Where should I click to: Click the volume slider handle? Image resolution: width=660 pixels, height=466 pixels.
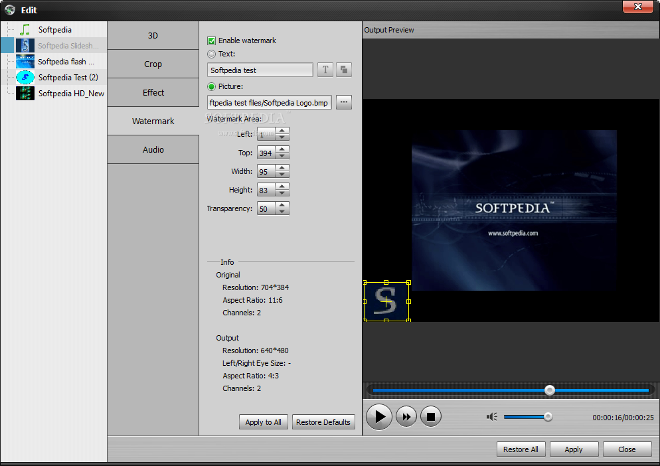point(548,417)
